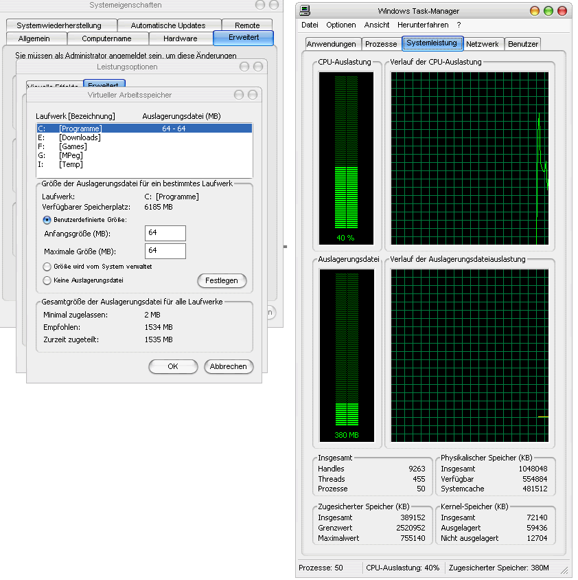Click the Maximale Größe (MB) input field

point(165,251)
